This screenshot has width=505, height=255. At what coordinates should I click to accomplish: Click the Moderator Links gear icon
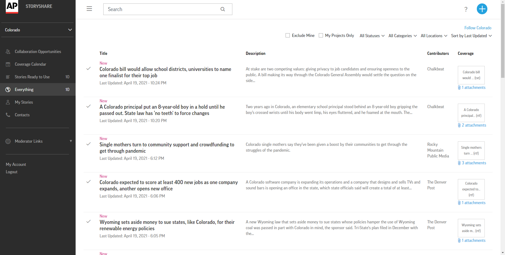click(x=8, y=141)
